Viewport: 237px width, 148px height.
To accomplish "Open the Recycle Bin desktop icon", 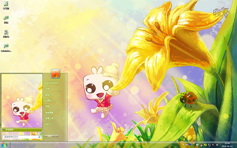I will point(6,34).
